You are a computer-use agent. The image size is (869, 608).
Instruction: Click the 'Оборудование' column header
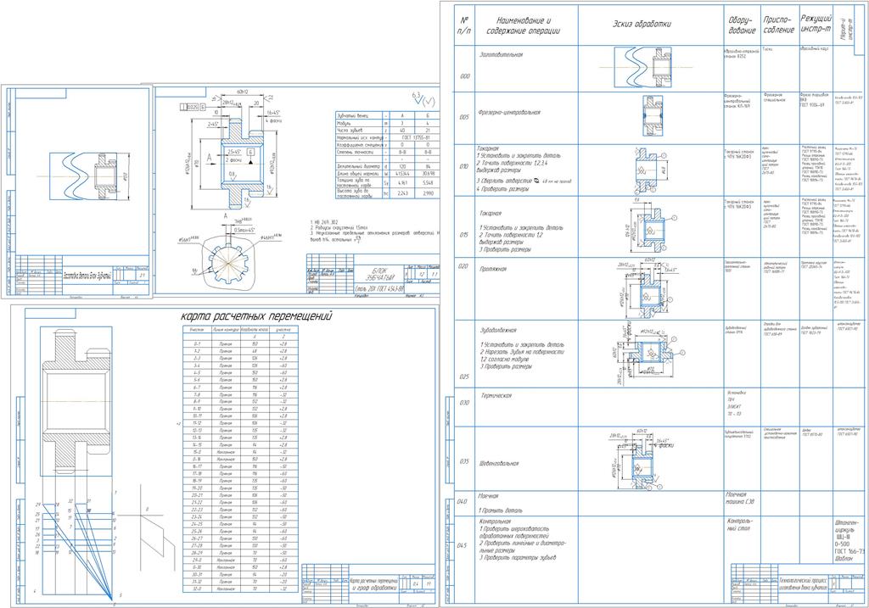tap(740, 25)
